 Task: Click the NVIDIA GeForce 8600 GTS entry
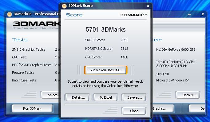[x=176, y=49]
